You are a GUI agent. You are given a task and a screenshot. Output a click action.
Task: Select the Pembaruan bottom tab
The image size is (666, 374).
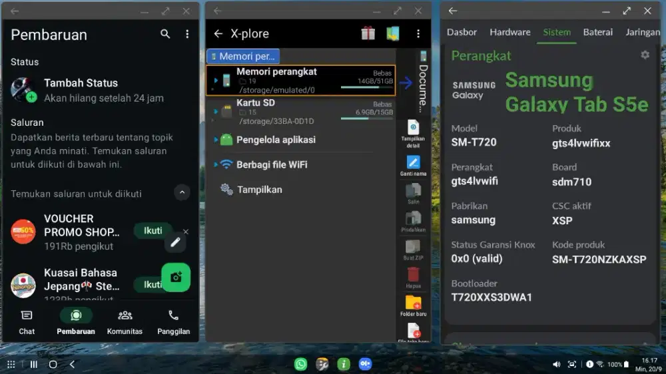[76, 322]
